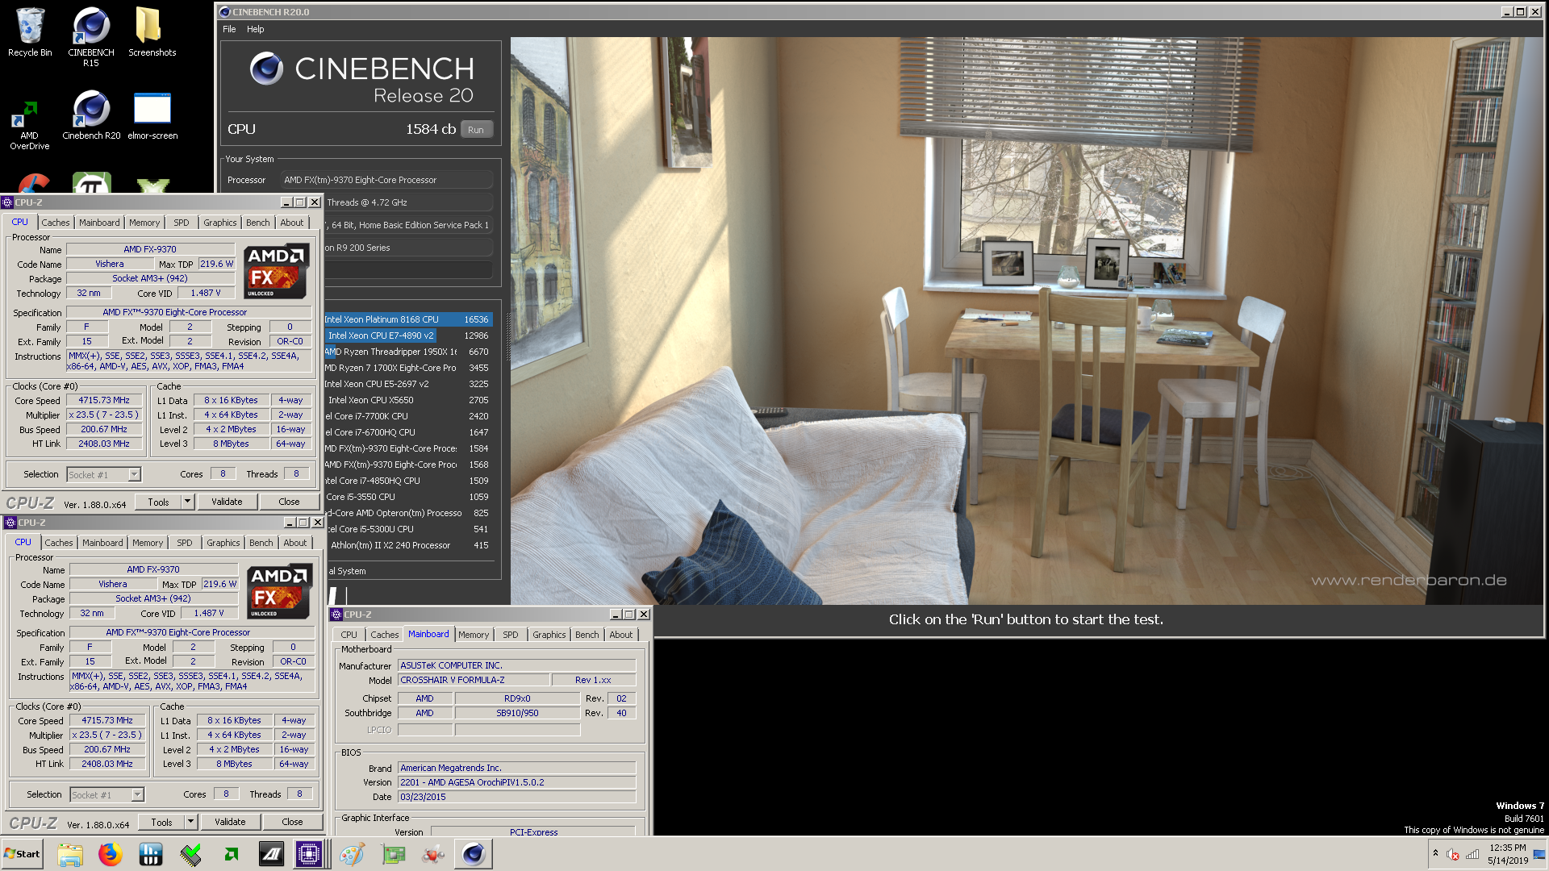Viewport: 1549px width, 871px height.
Task: Open Memory tab in Mainboard CPU-Z window
Action: point(474,635)
